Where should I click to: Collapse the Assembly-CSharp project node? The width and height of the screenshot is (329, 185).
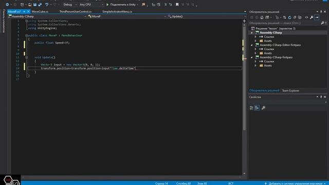click(252, 33)
